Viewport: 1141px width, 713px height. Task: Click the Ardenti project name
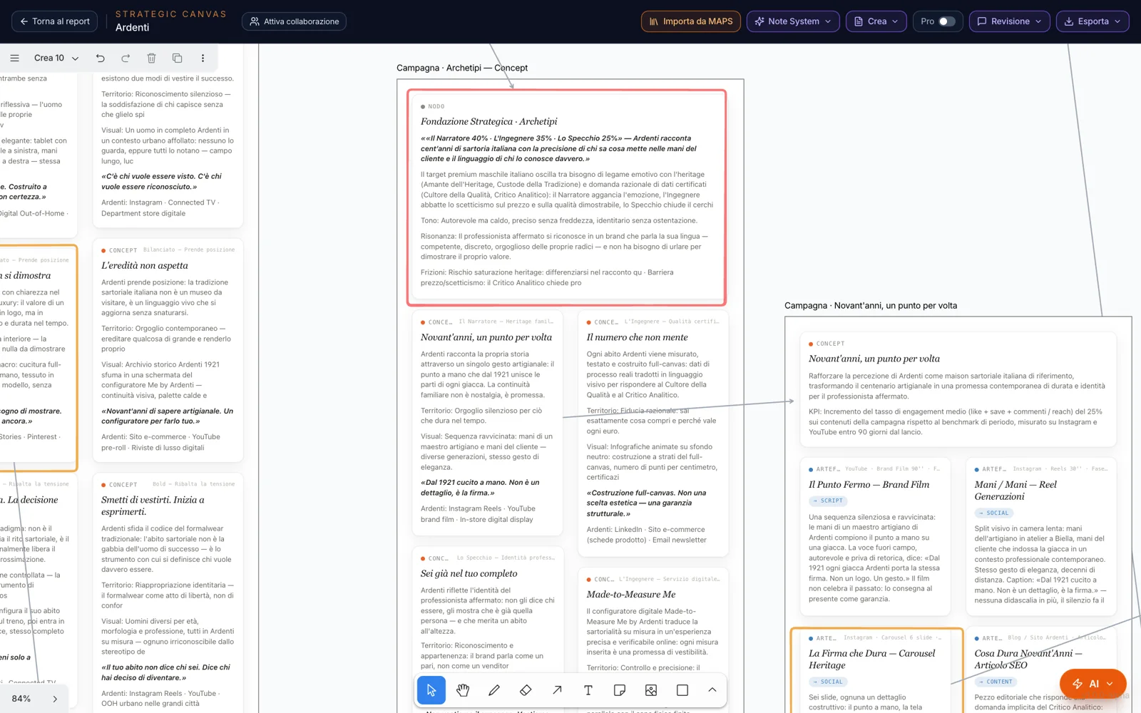point(133,27)
